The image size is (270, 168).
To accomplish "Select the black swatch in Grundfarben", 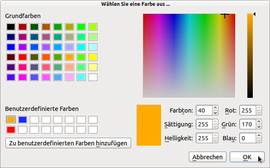I will [x=11, y=27].
